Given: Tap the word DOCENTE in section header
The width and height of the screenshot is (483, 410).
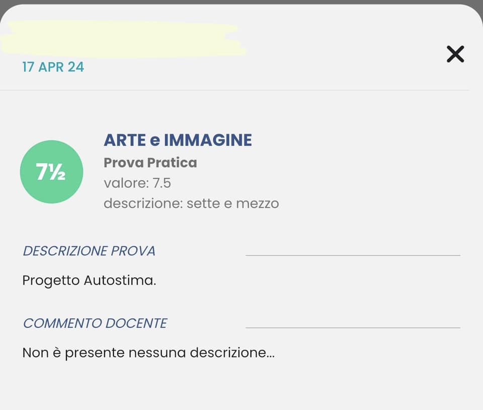Looking at the screenshot, I should tap(136, 323).
